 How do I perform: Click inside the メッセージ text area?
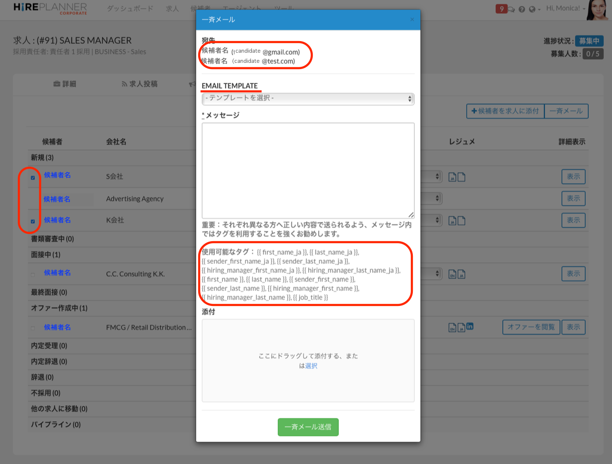[x=308, y=170]
